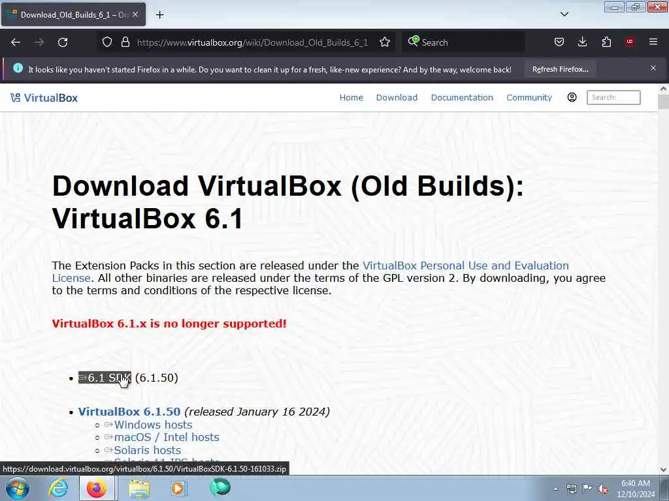Open the user account icon

tap(572, 97)
